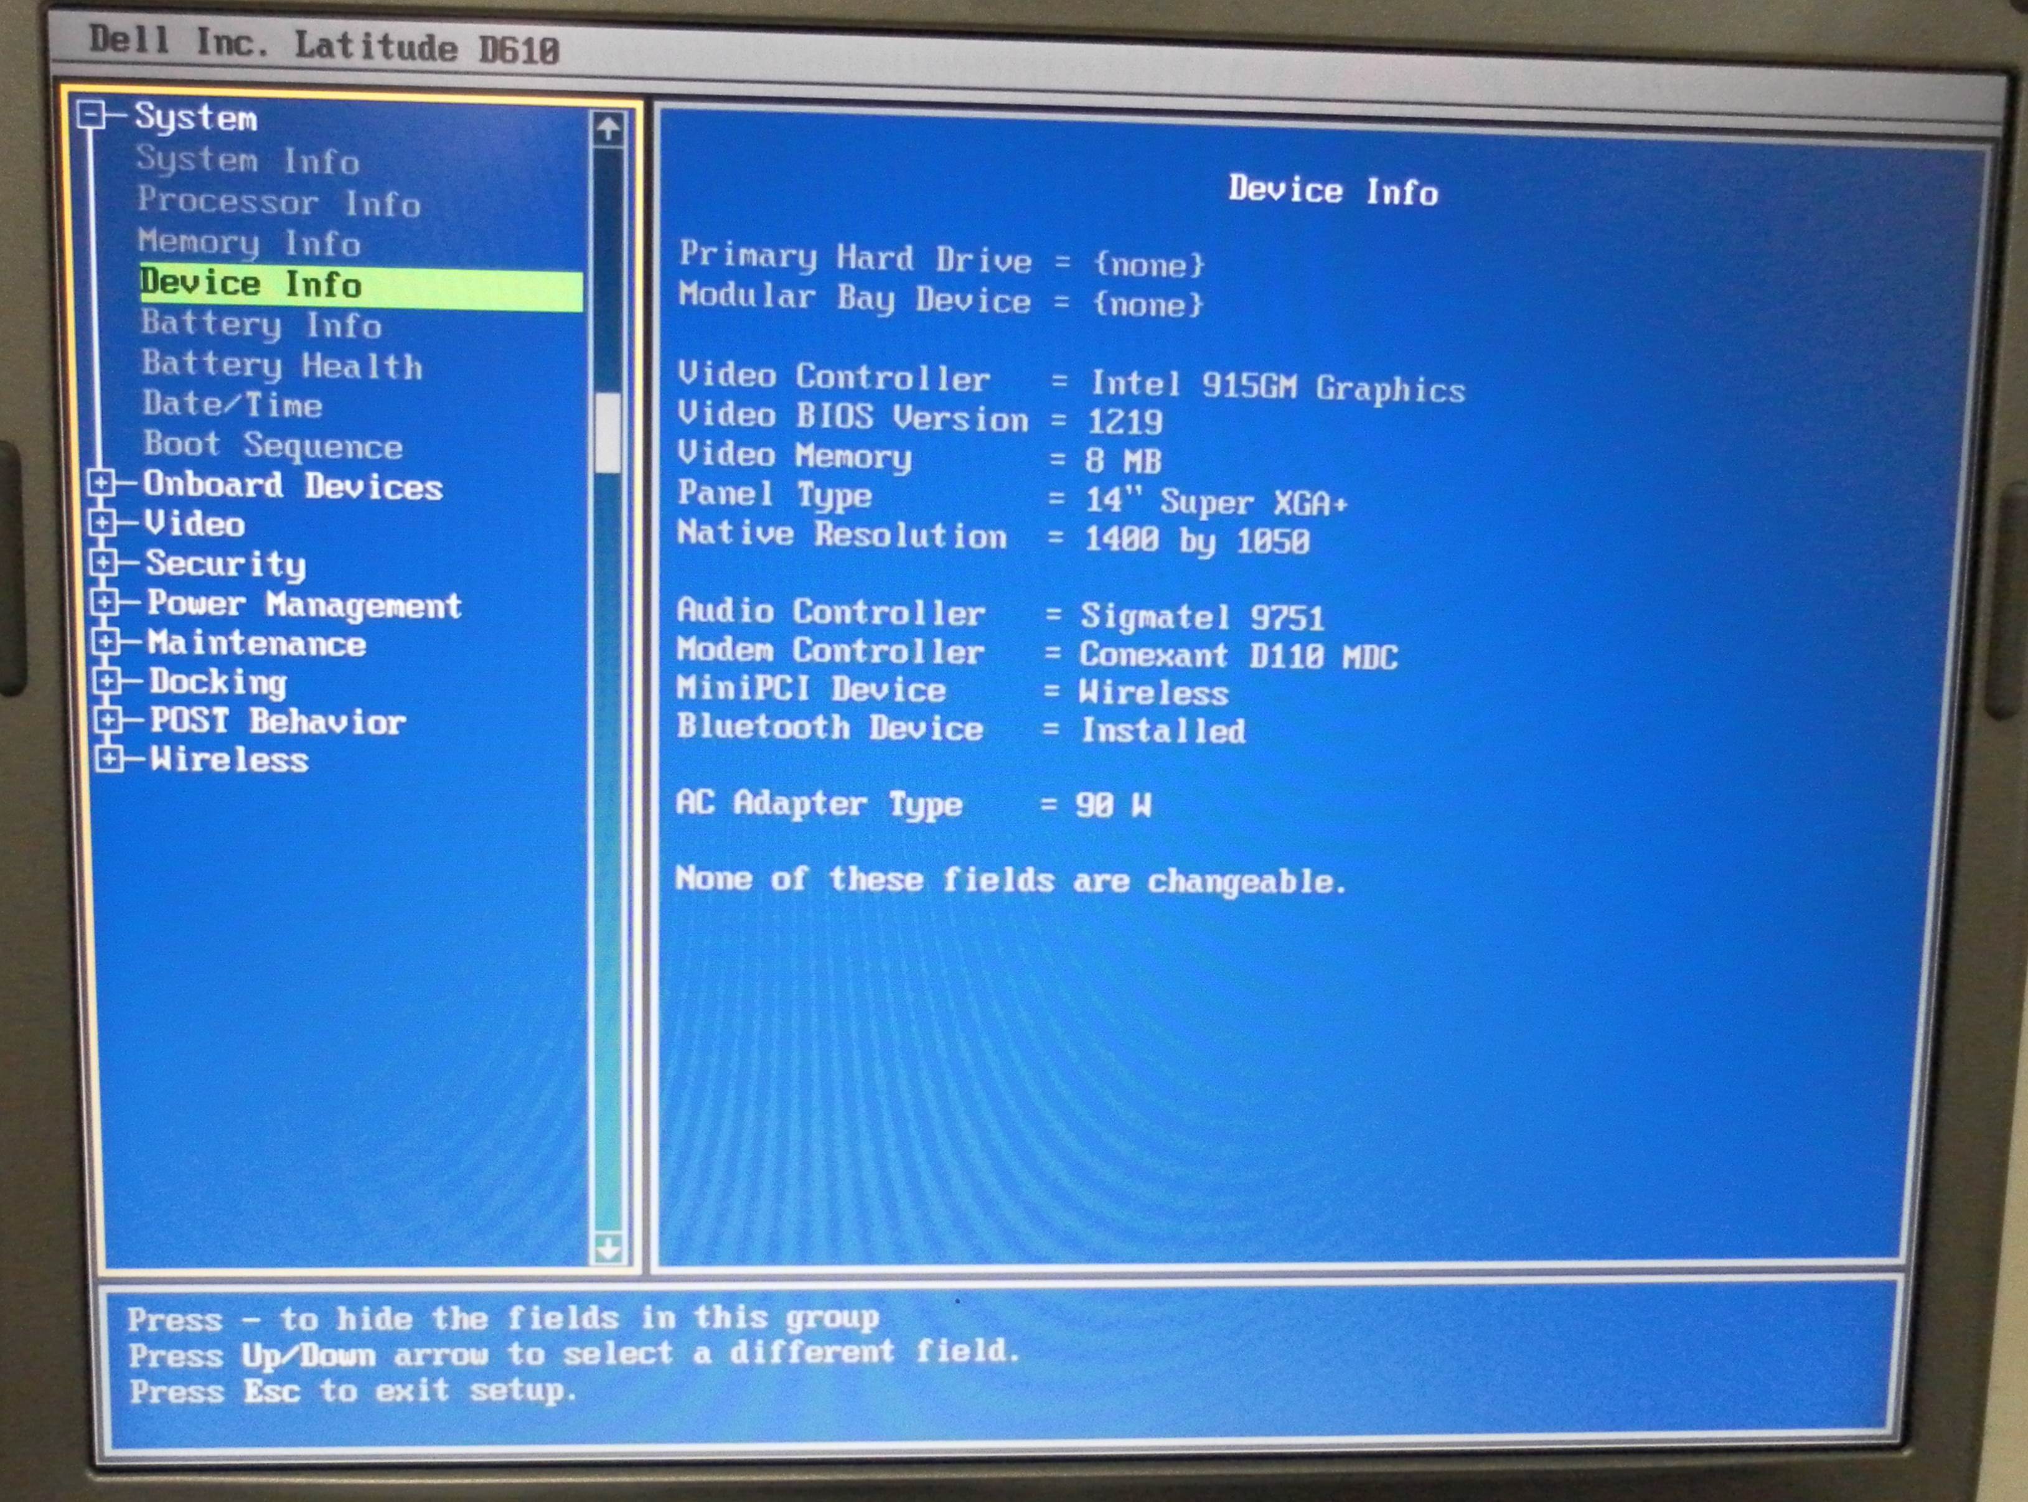Open Memory Info entry

point(250,243)
